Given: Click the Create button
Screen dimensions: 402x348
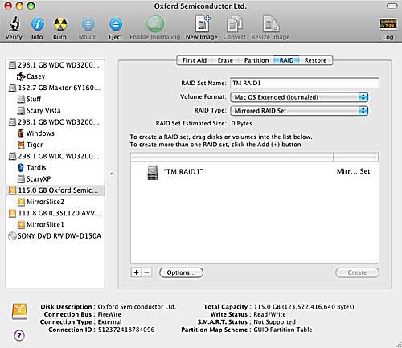Looking at the screenshot, I should click(357, 272).
